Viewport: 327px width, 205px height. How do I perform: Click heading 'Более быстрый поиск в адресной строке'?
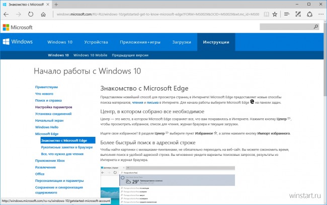click(x=148, y=143)
